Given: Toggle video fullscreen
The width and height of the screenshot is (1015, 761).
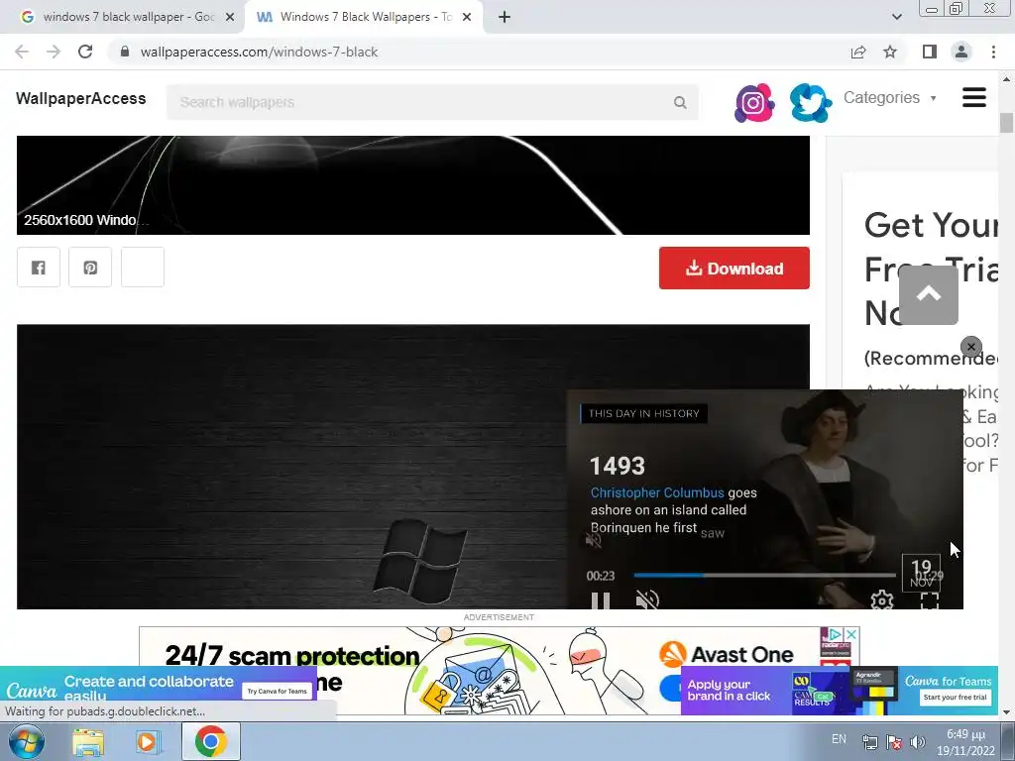Looking at the screenshot, I should pyautogui.click(x=930, y=601).
